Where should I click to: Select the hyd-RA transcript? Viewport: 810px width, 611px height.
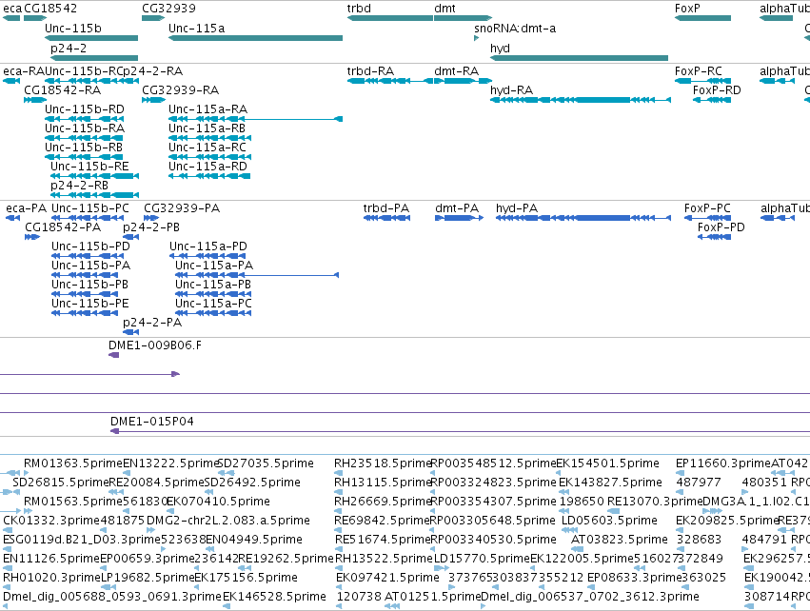pyautogui.click(x=580, y=100)
